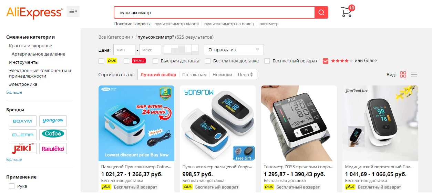Screen dimensions: 432x193
Task: Open the suggested query пульсоксиметр xiaomi
Action: pyautogui.click(x=176, y=24)
